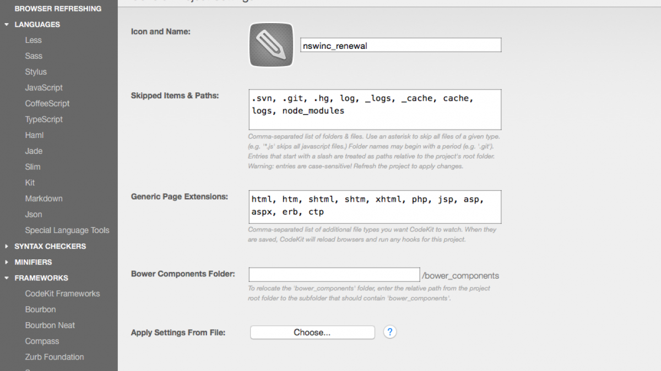Click the project pencil icon

pos(271,45)
